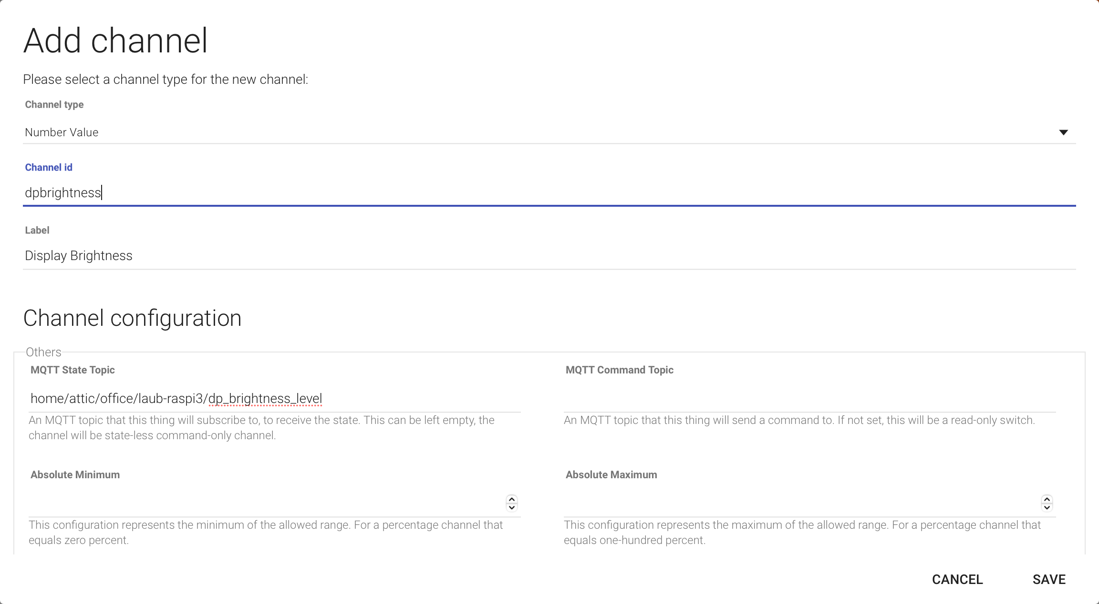Screen dimensions: 1099x604
Task: Save the new channel
Action: pyautogui.click(x=1049, y=579)
